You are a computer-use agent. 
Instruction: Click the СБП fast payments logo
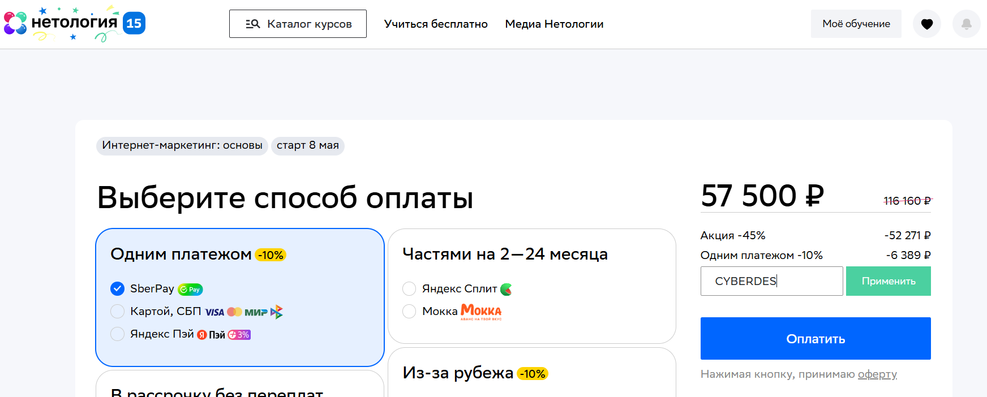click(x=276, y=312)
